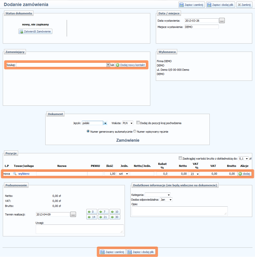Enable 'Dodaj do pozycji kraj pochodzenia'
This screenshot has height=257, width=255.
(138, 123)
